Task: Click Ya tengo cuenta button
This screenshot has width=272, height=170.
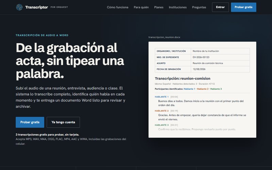Action: pyautogui.click(x=63, y=122)
